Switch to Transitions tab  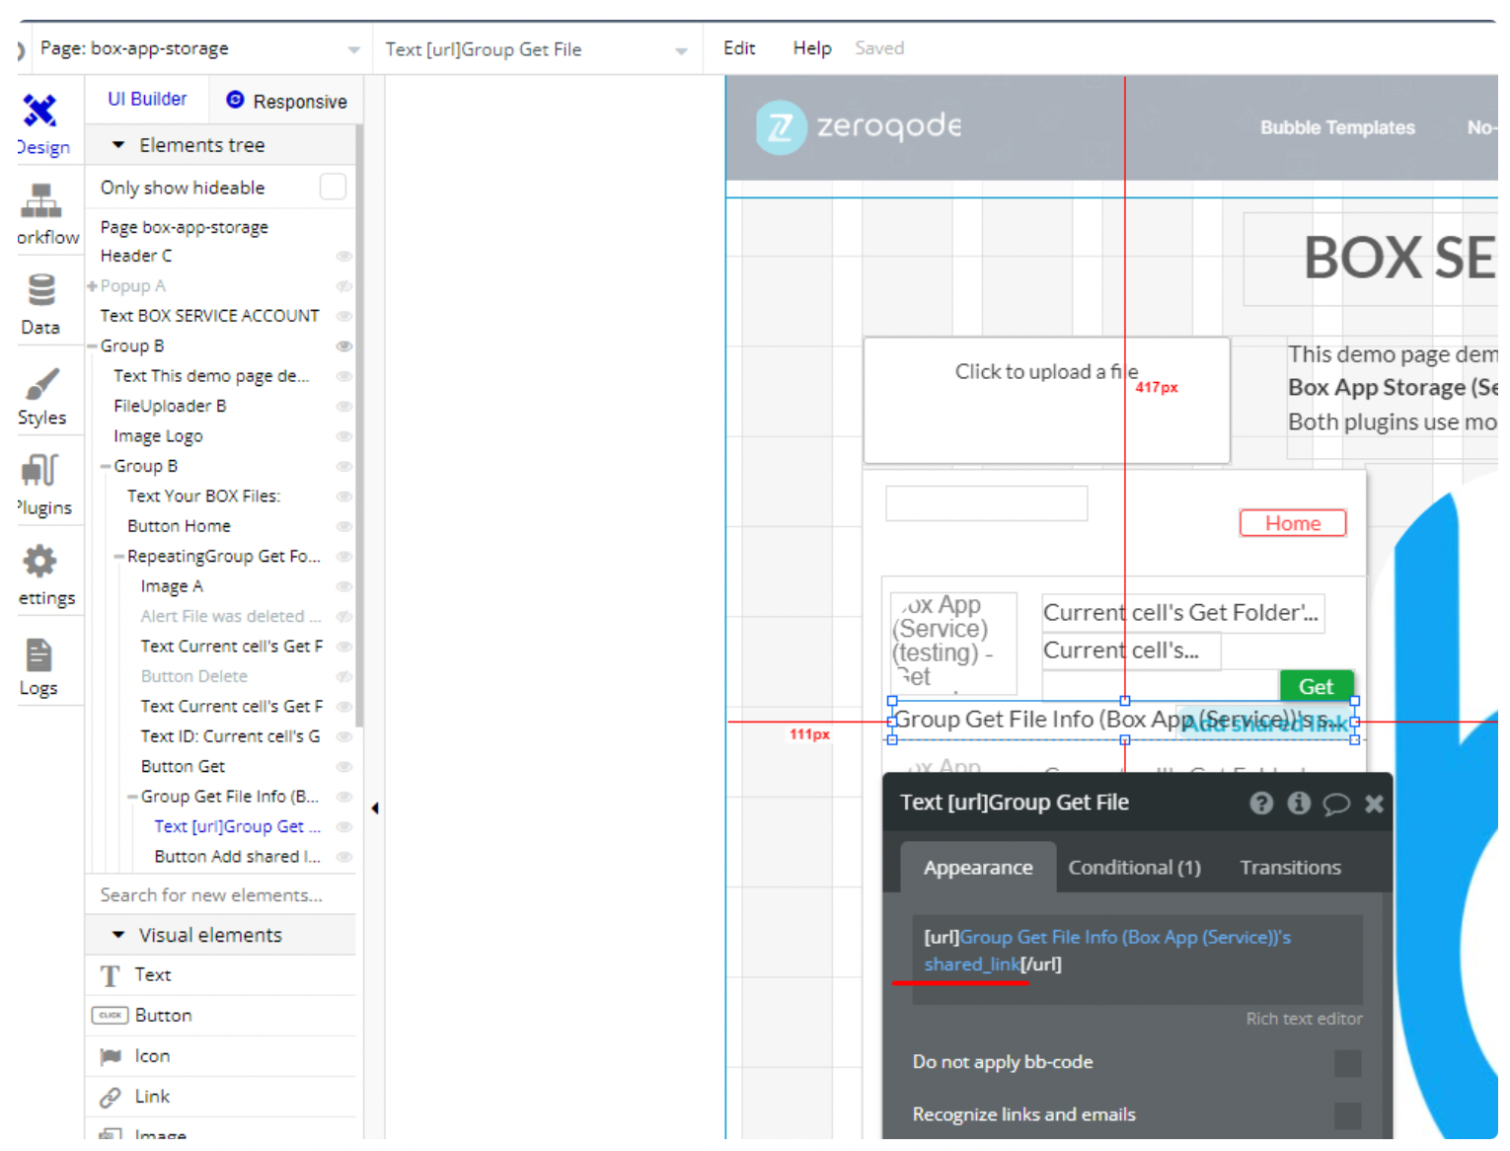(x=1290, y=868)
